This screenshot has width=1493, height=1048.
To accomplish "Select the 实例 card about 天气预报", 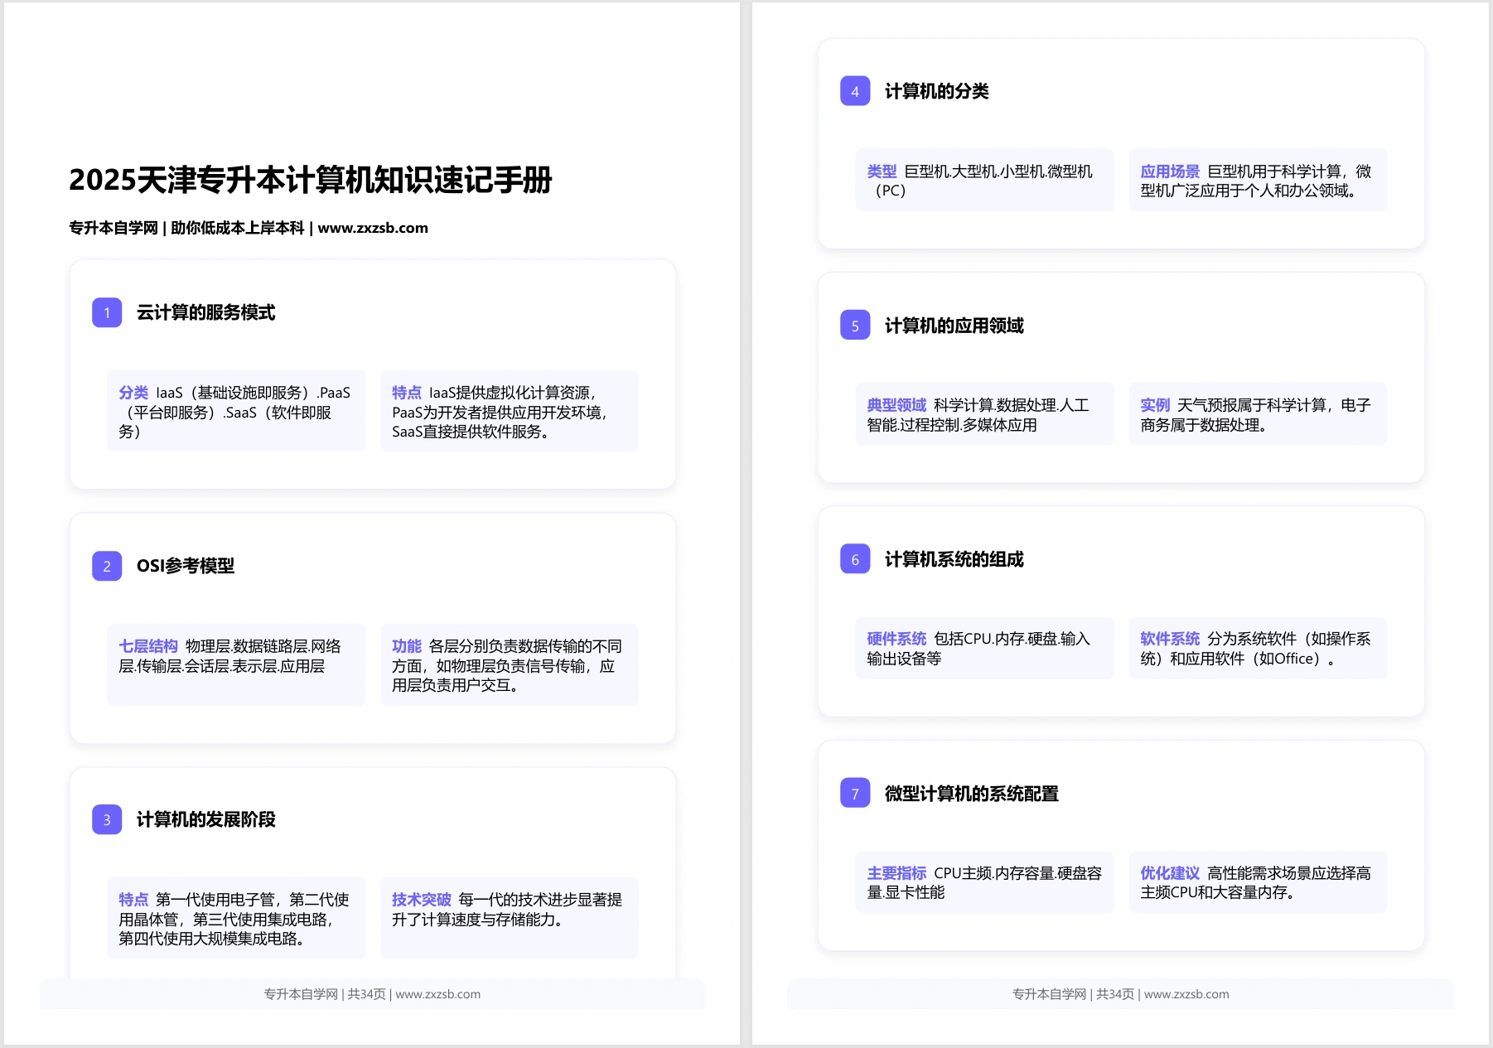I will tap(1258, 414).
